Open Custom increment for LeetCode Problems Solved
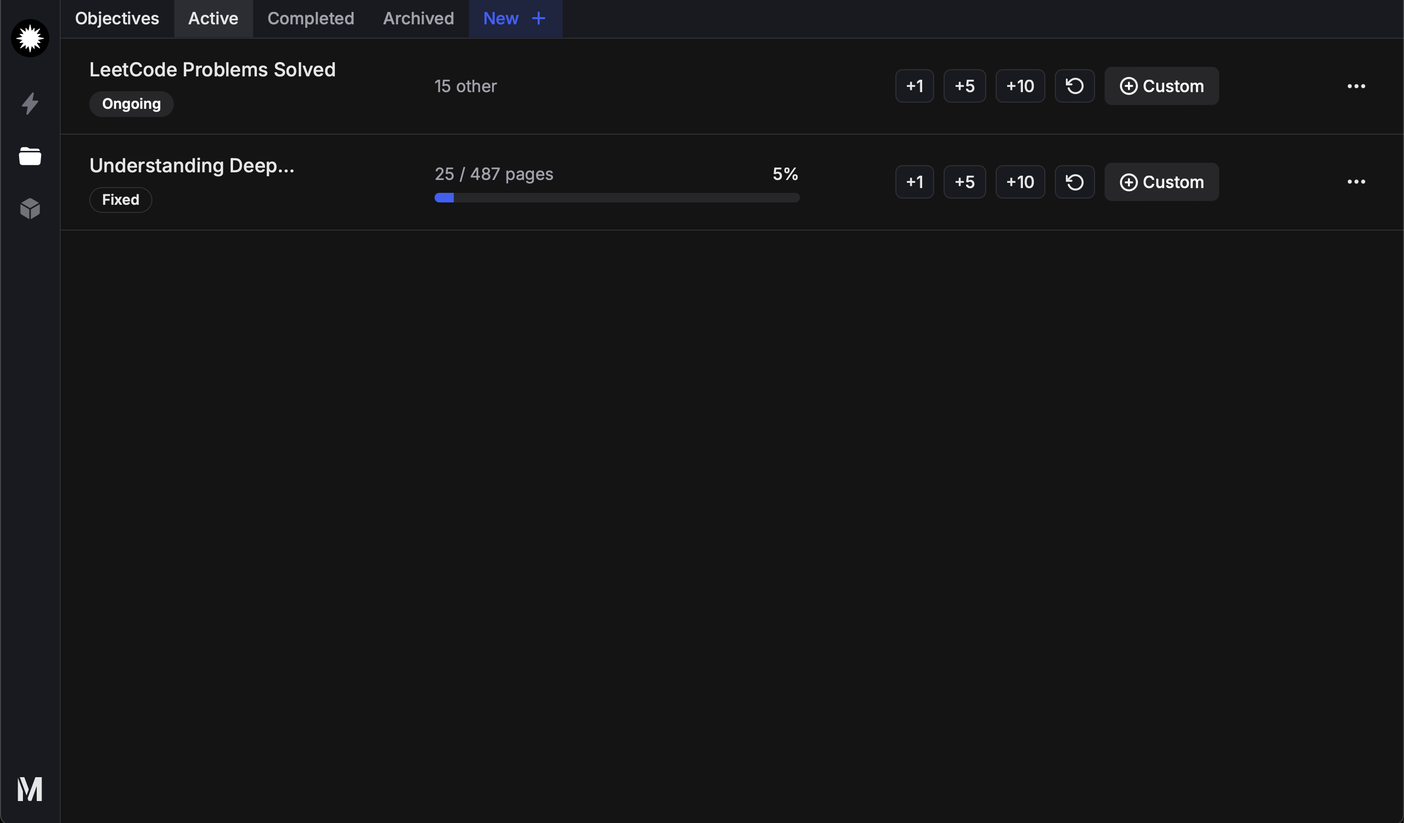1404x823 pixels. click(1161, 86)
